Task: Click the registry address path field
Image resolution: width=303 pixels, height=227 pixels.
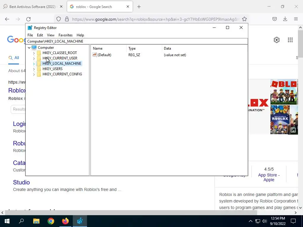Action: coord(137,41)
